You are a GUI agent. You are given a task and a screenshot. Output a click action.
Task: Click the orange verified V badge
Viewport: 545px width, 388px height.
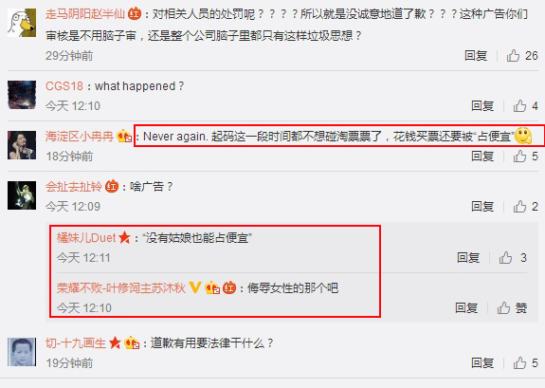(195, 287)
